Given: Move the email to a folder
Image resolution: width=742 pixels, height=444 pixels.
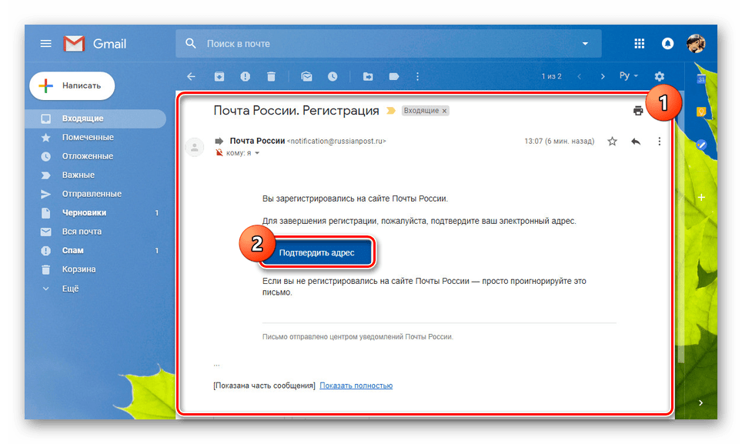Looking at the screenshot, I should coord(368,76).
